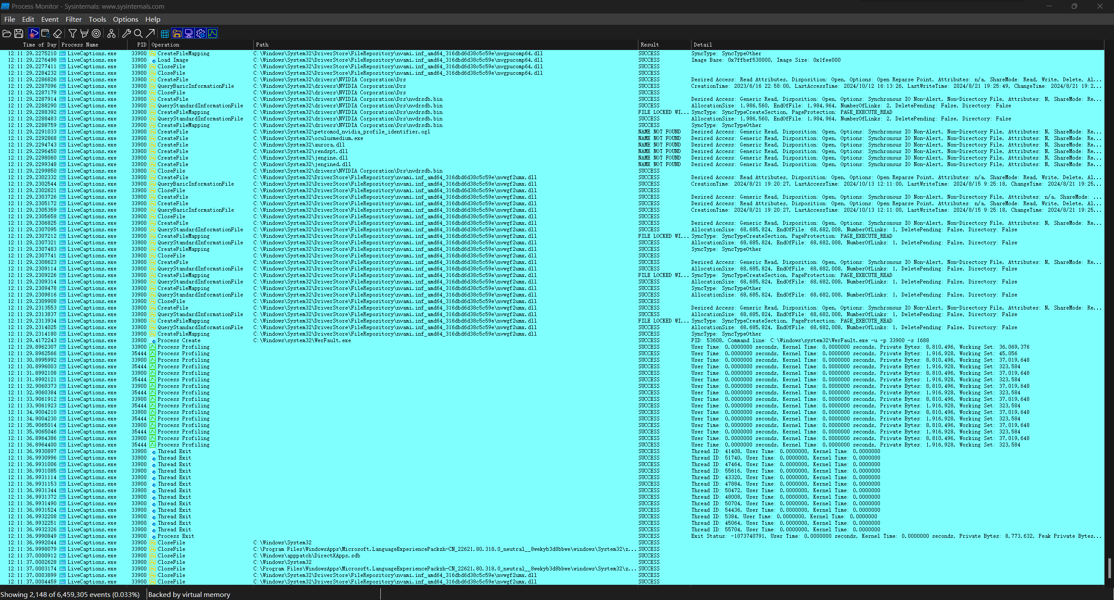This screenshot has height=600, width=1114.
Task: Toggle Show File System Activity button
Action: (x=177, y=33)
